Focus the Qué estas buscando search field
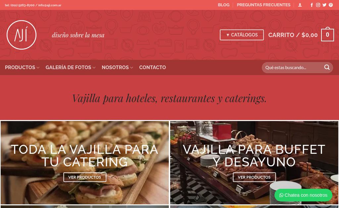The image size is (339, 208). 294,67
